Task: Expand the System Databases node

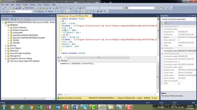Action: (x=8, y=28)
